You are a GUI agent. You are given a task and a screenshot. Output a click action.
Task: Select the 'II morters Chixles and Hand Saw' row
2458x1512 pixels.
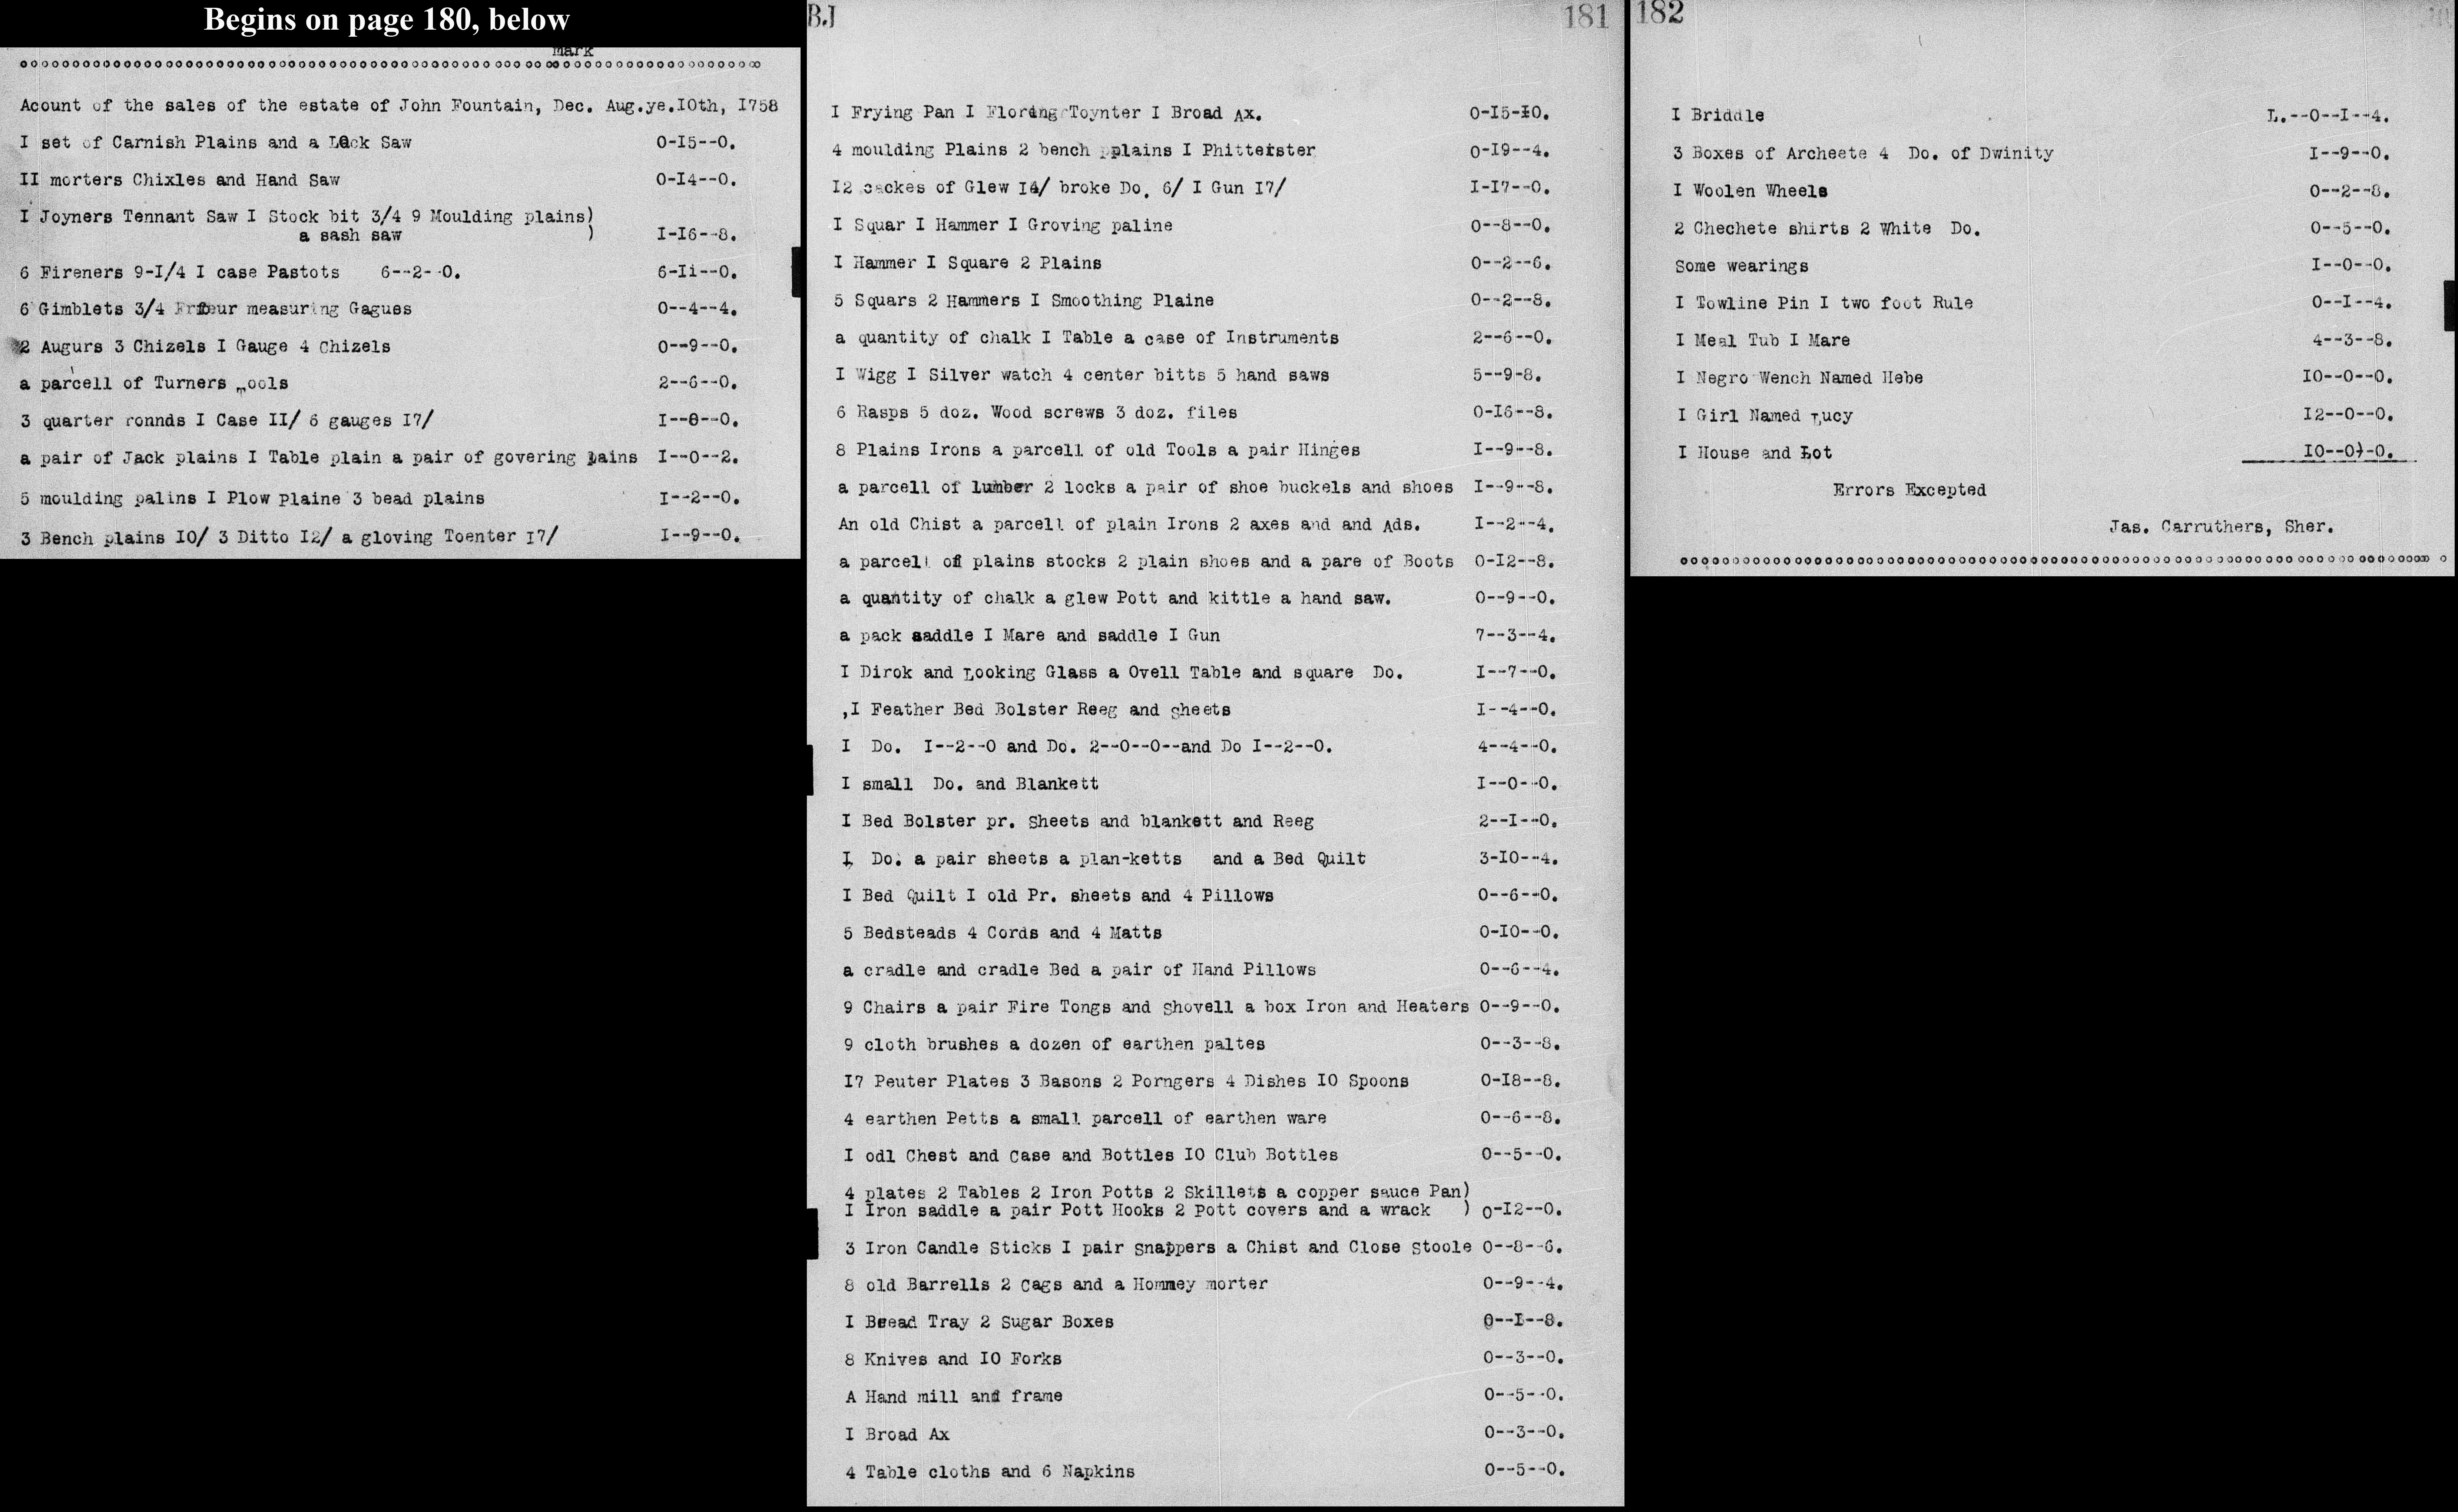point(180,180)
